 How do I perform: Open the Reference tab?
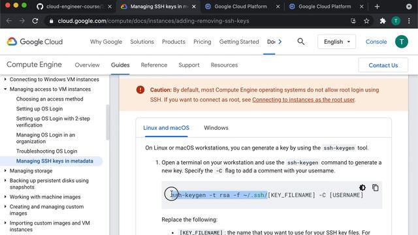tap(154, 65)
